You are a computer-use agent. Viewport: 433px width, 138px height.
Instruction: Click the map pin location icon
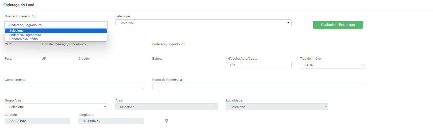point(166,121)
